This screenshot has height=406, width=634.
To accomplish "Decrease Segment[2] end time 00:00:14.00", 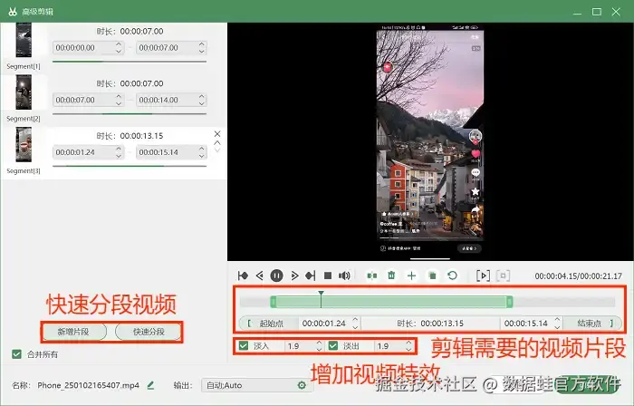I will (x=201, y=103).
